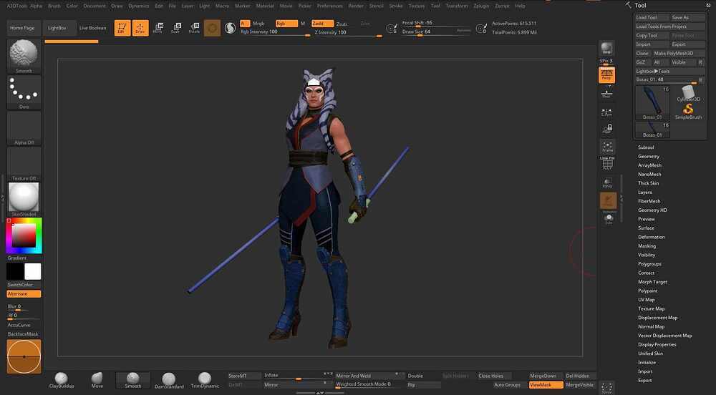Click the Solo mode icon
Image resolution: width=716 pixels, height=395 pixels.
point(608,220)
